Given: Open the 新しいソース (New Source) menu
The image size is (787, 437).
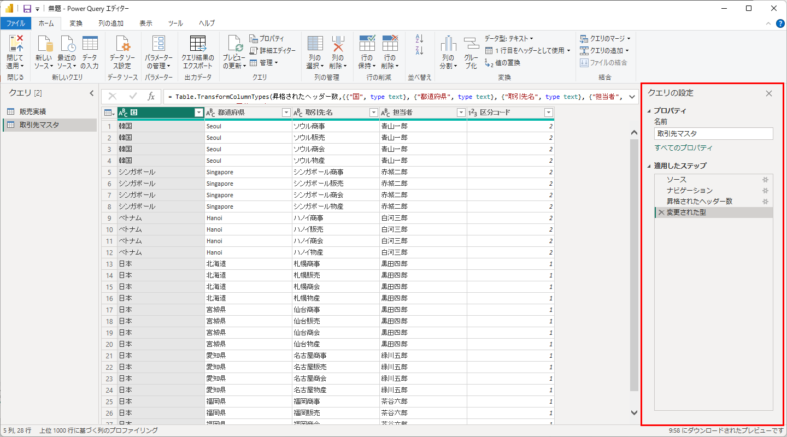Looking at the screenshot, I should point(44,52).
